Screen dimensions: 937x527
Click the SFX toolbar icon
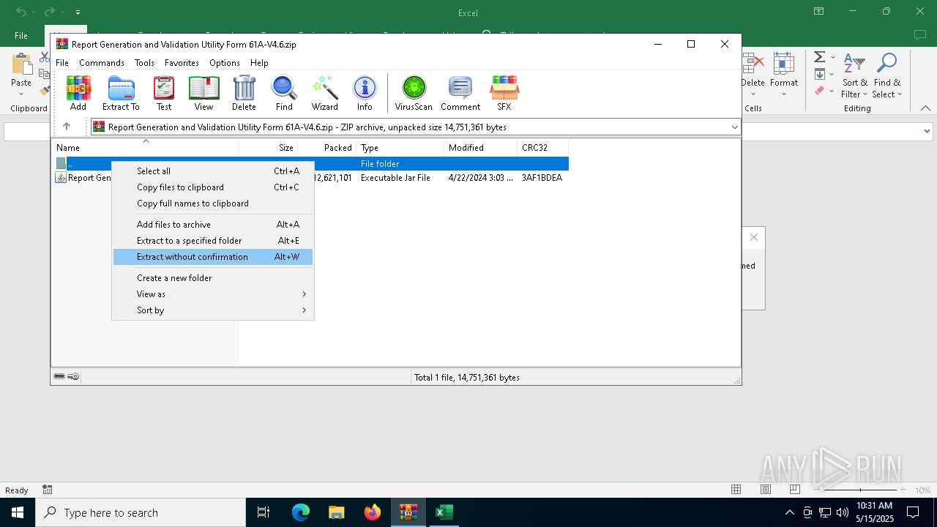click(504, 93)
